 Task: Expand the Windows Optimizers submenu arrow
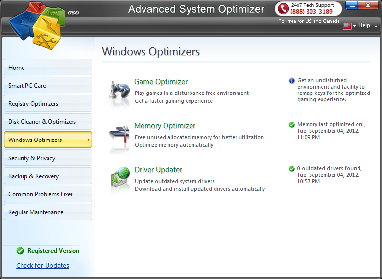click(x=89, y=139)
